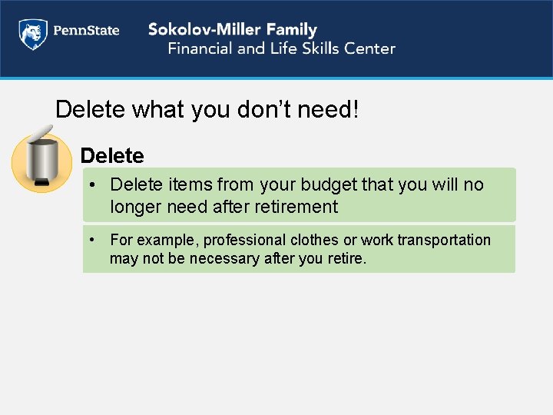The height and width of the screenshot is (415, 553).
Task: Click the empty gray area below the green boxes
Action: pos(276,342)
